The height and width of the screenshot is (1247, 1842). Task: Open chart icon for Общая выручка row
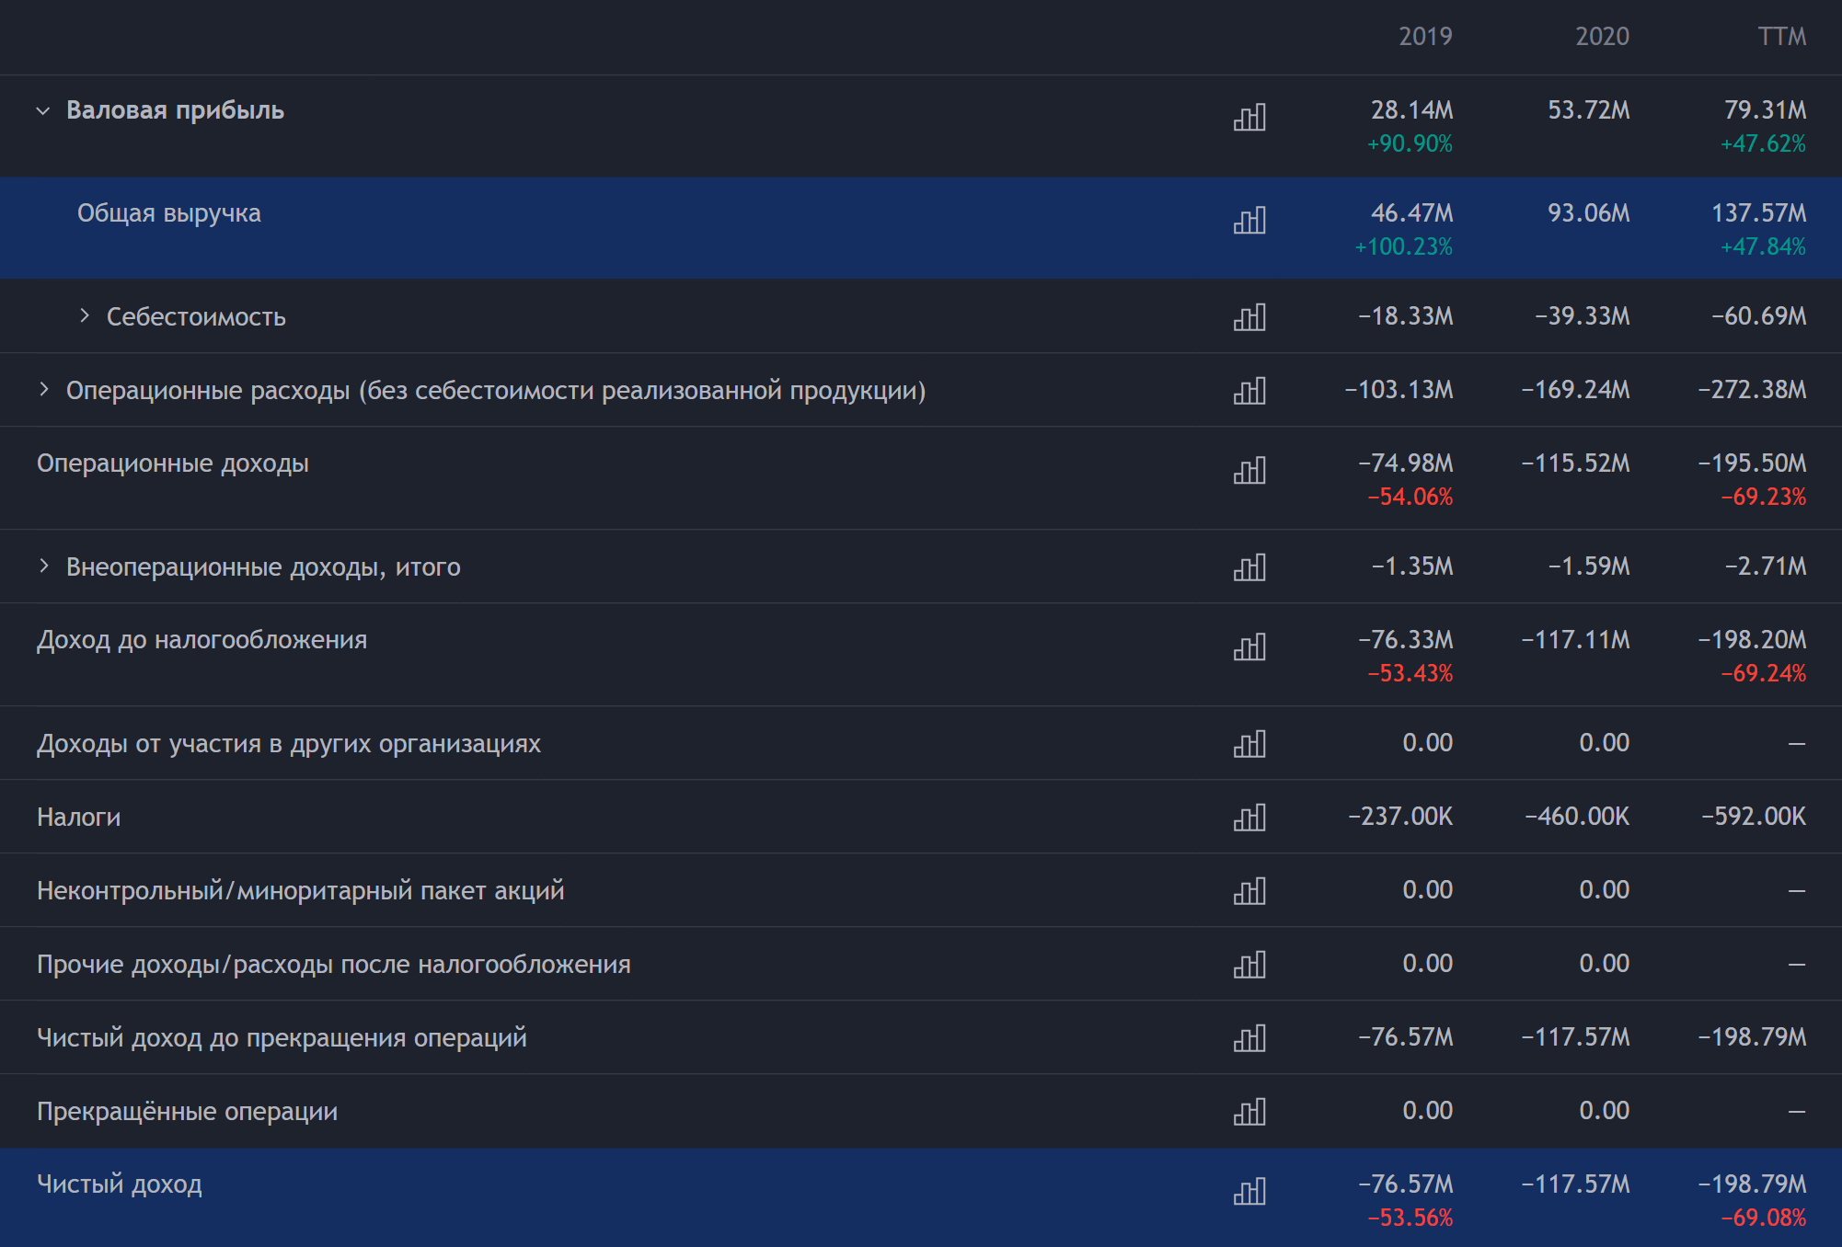coord(1249,220)
